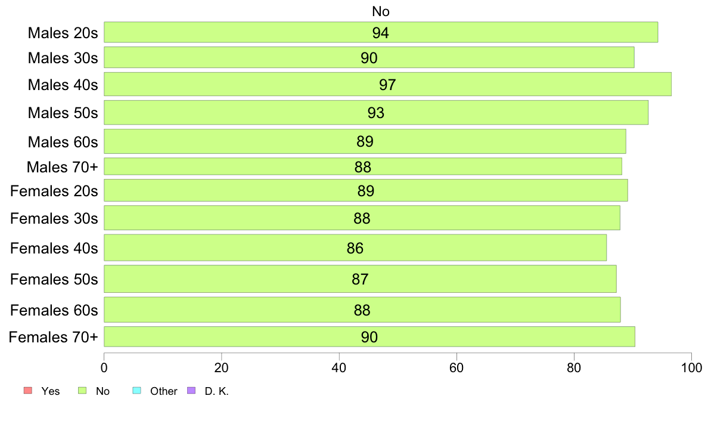Click the 100 axis tick label
Screen dimensions: 708x439
coord(691,368)
